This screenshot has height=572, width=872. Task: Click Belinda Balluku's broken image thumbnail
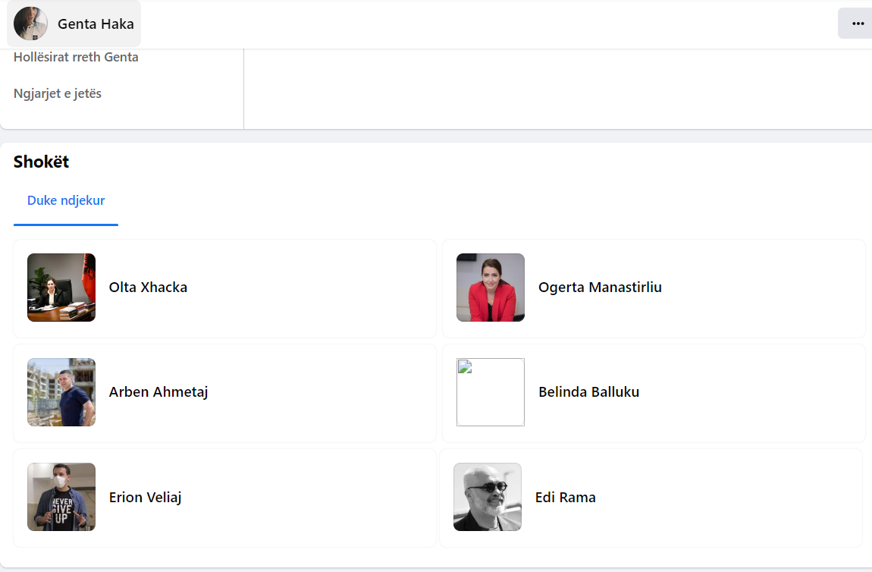pyautogui.click(x=491, y=392)
